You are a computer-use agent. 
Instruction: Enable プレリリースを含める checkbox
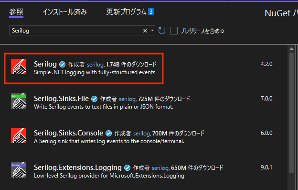pyautogui.click(x=174, y=31)
